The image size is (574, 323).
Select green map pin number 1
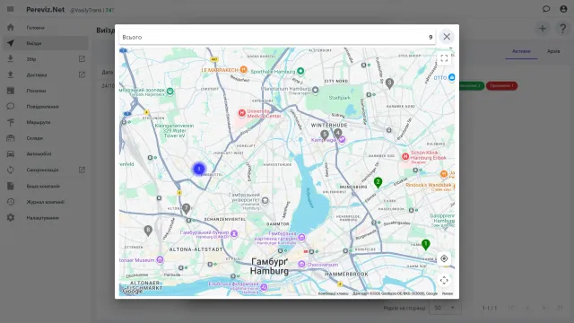[425, 244]
